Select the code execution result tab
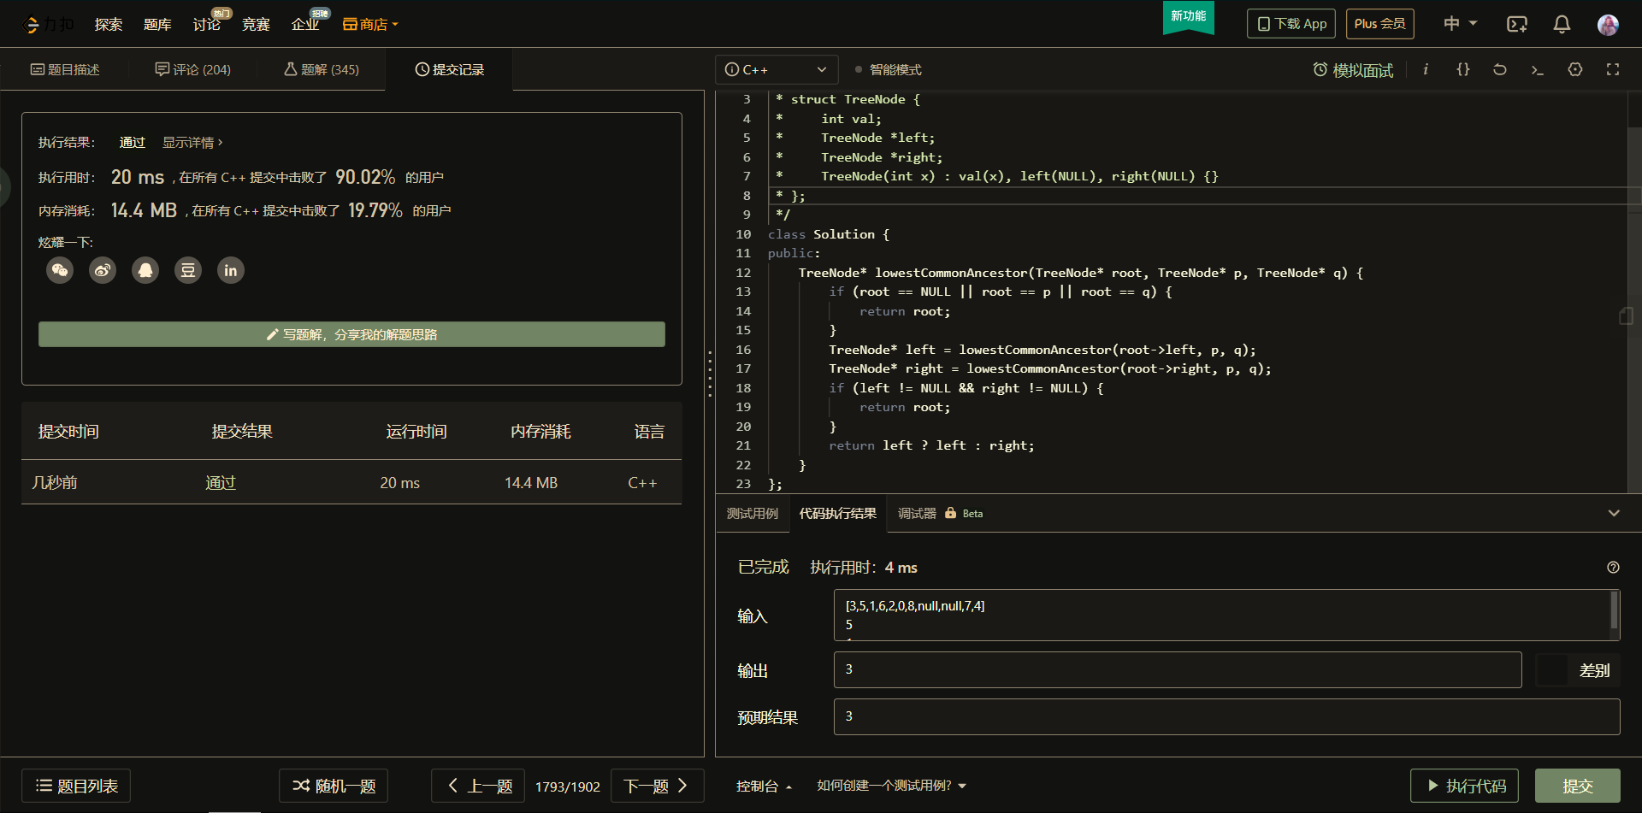Screen dimensions: 1642x813 point(838,513)
